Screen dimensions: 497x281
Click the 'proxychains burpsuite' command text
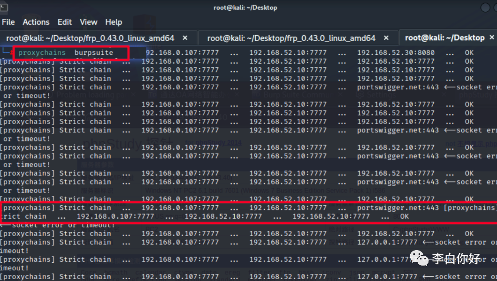pyautogui.click(x=66, y=52)
